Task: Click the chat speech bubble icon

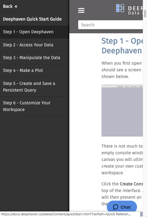Action: click(x=115, y=207)
